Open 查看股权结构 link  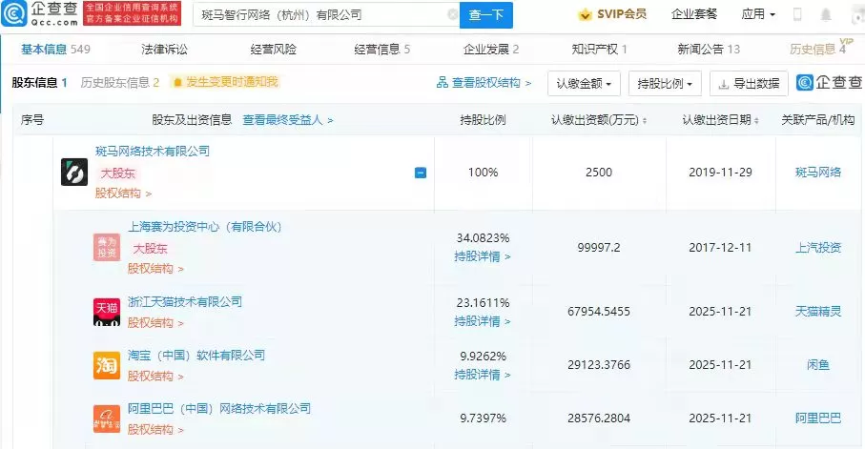click(484, 83)
